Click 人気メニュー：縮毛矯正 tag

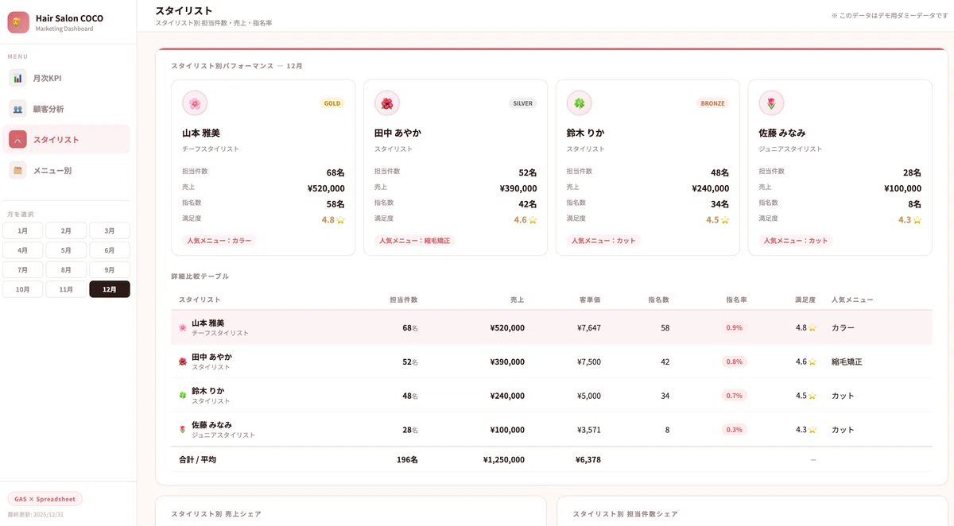click(x=415, y=241)
